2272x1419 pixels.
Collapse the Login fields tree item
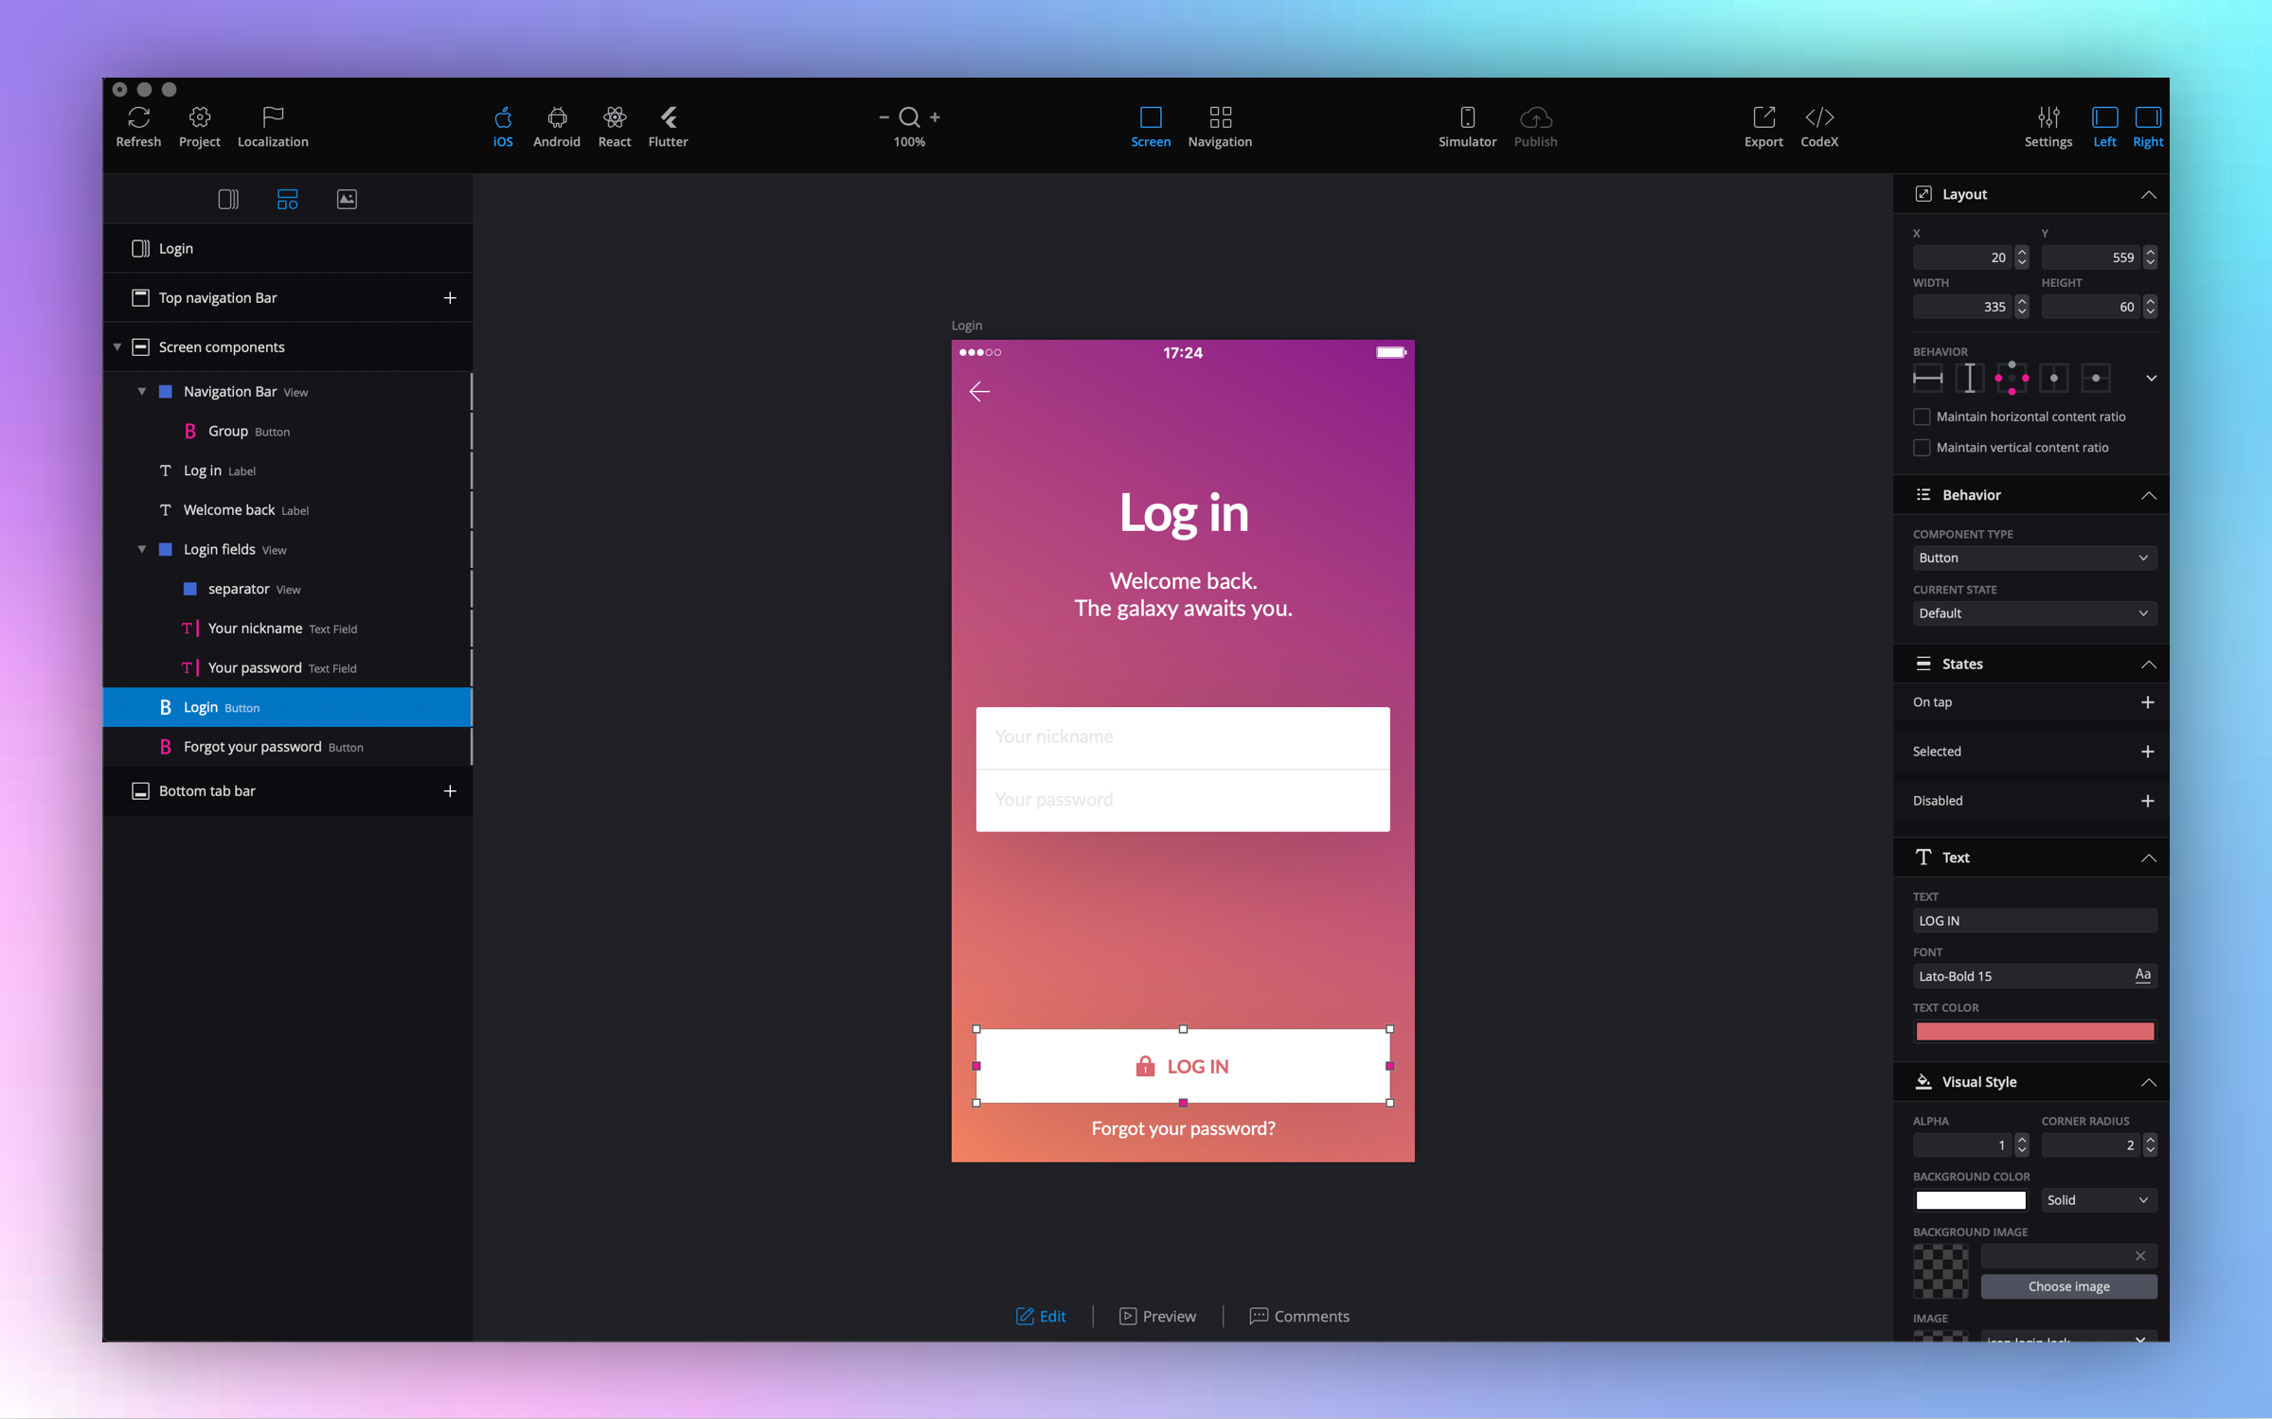(x=142, y=549)
